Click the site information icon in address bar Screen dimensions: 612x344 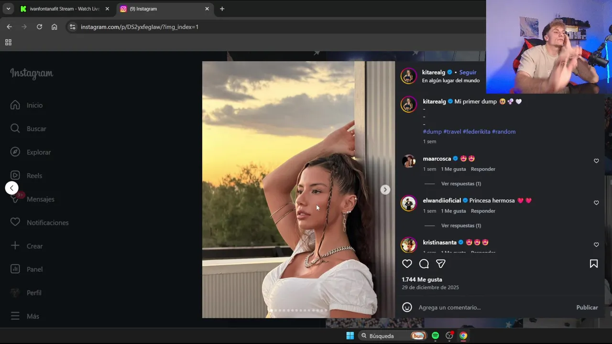(x=72, y=27)
